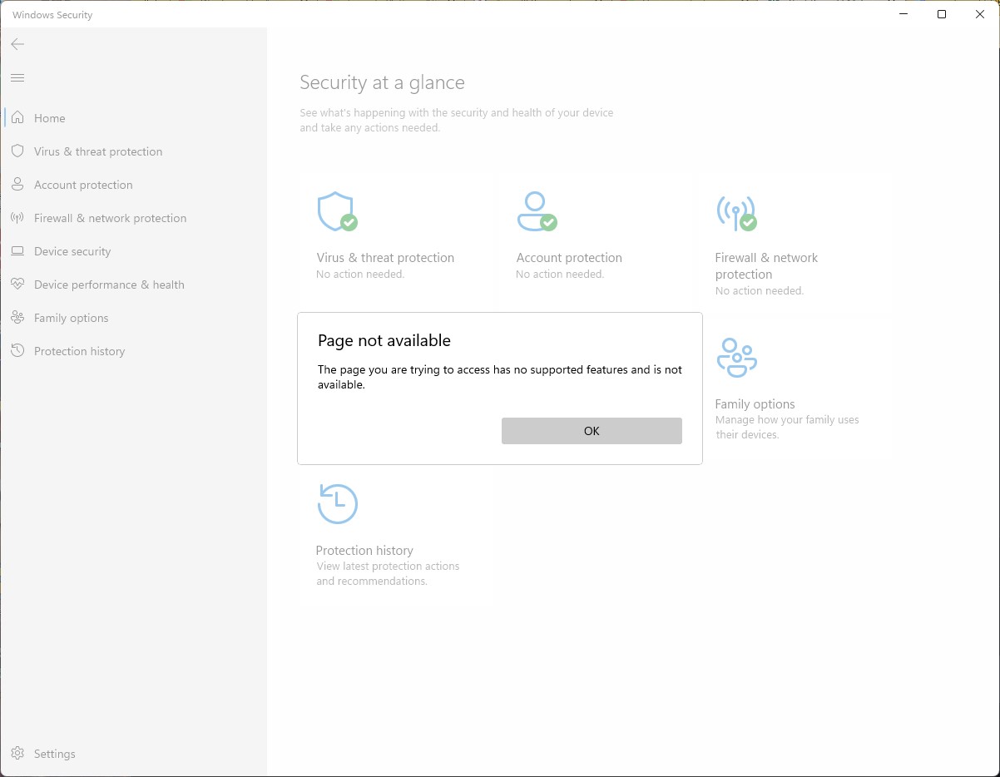Click OK in the Page not available dialog
Viewport: 1000px width, 777px height.
592,431
